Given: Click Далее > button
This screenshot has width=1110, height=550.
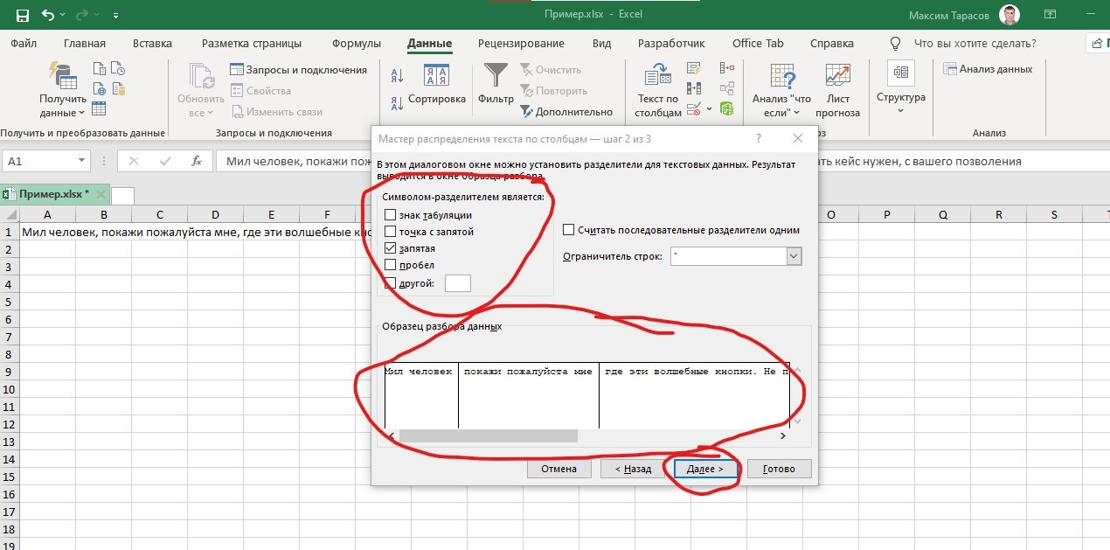Looking at the screenshot, I should click(x=705, y=469).
